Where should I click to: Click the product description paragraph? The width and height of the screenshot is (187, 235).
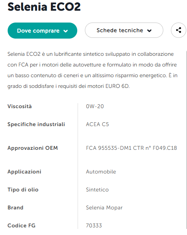click(93, 70)
